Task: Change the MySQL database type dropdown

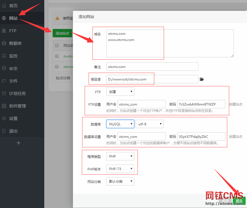Action: click(120, 124)
